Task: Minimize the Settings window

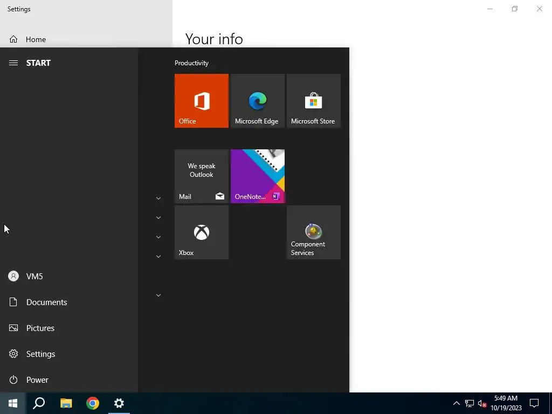Action: [x=489, y=9]
